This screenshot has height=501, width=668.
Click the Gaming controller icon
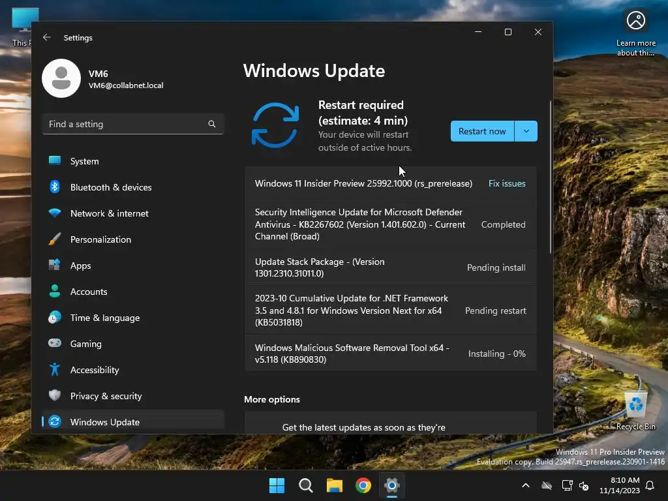tap(55, 343)
